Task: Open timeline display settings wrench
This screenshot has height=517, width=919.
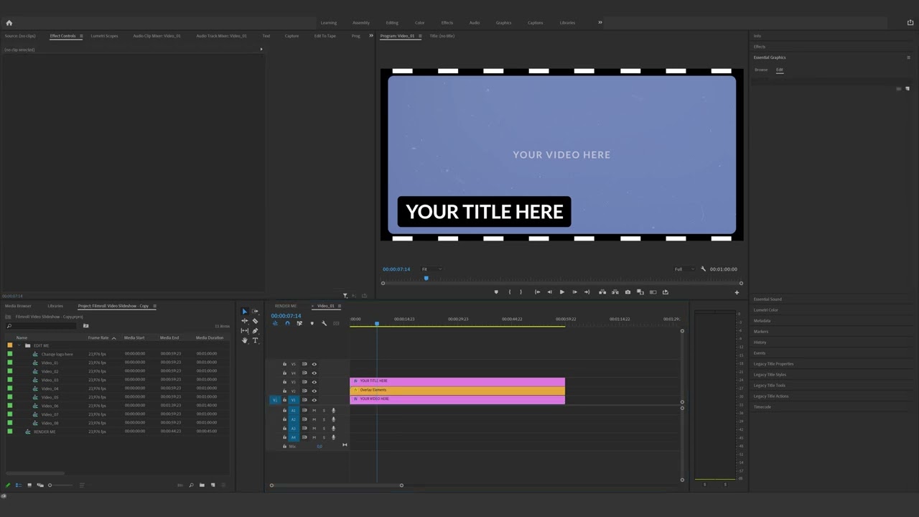Action: 324,324
